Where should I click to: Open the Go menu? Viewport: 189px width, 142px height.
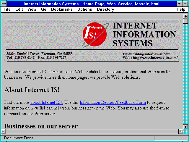44,9
